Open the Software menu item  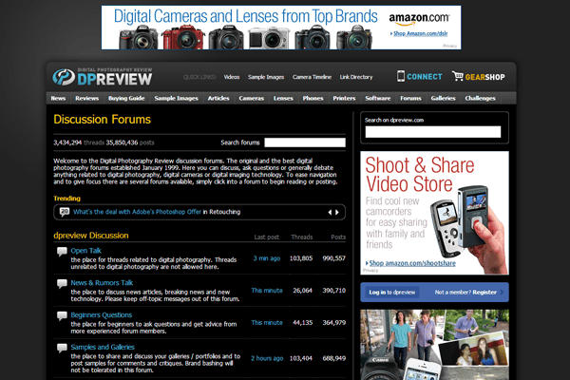point(378,98)
